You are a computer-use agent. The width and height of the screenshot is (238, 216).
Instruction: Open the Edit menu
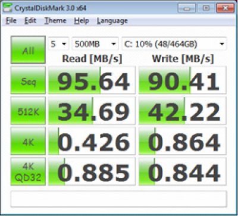click(x=30, y=21)
